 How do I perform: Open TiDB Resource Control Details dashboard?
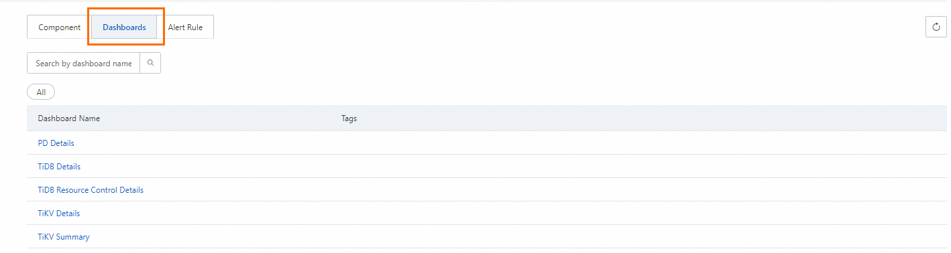pyautogui.click(x=91, y=190)
